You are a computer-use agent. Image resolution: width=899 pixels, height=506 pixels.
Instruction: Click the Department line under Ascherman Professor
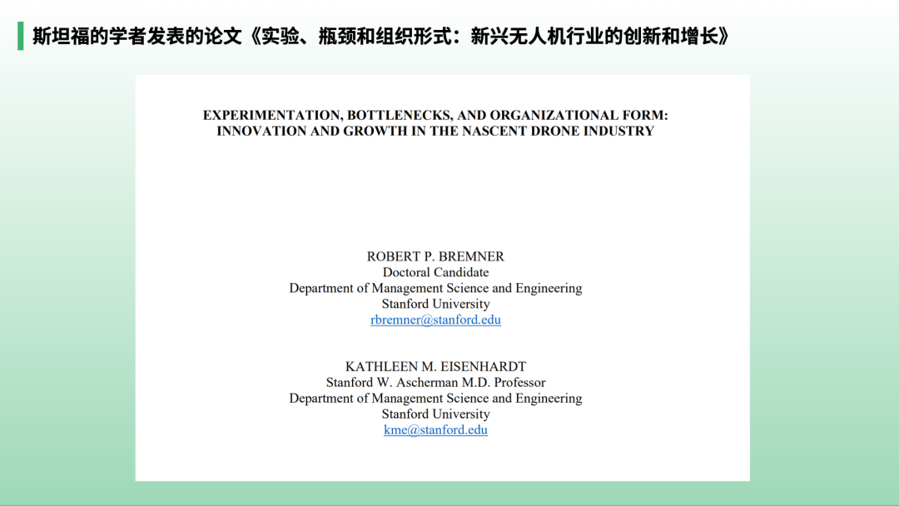[x=435, y=399]
